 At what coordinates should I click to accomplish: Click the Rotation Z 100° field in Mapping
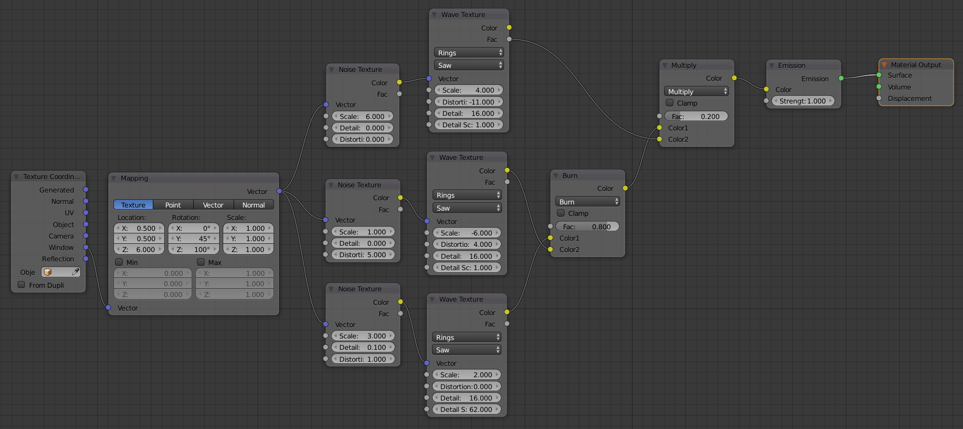pos(194,249)
